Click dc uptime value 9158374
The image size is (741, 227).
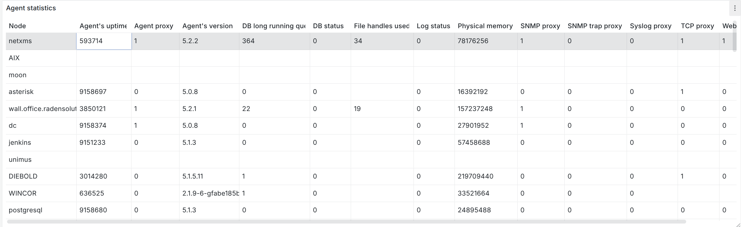(93, 126)
